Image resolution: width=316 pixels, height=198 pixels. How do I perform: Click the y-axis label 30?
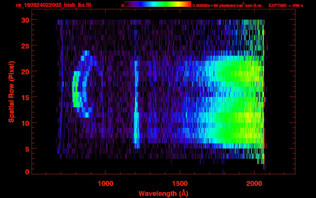(x=25, y=20)
